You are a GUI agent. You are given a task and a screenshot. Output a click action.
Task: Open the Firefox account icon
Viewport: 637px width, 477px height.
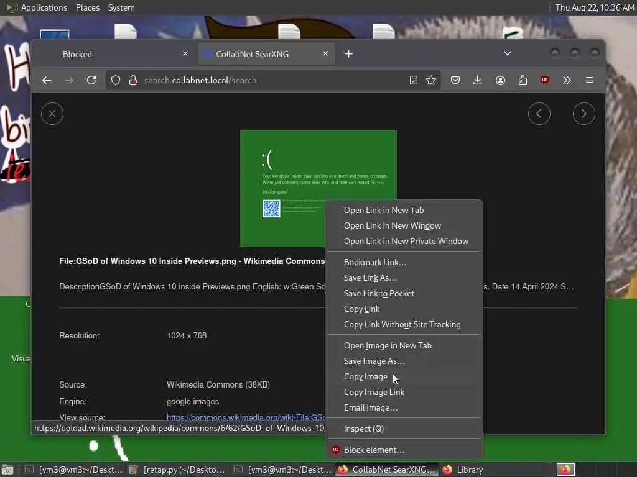(501, 80)
